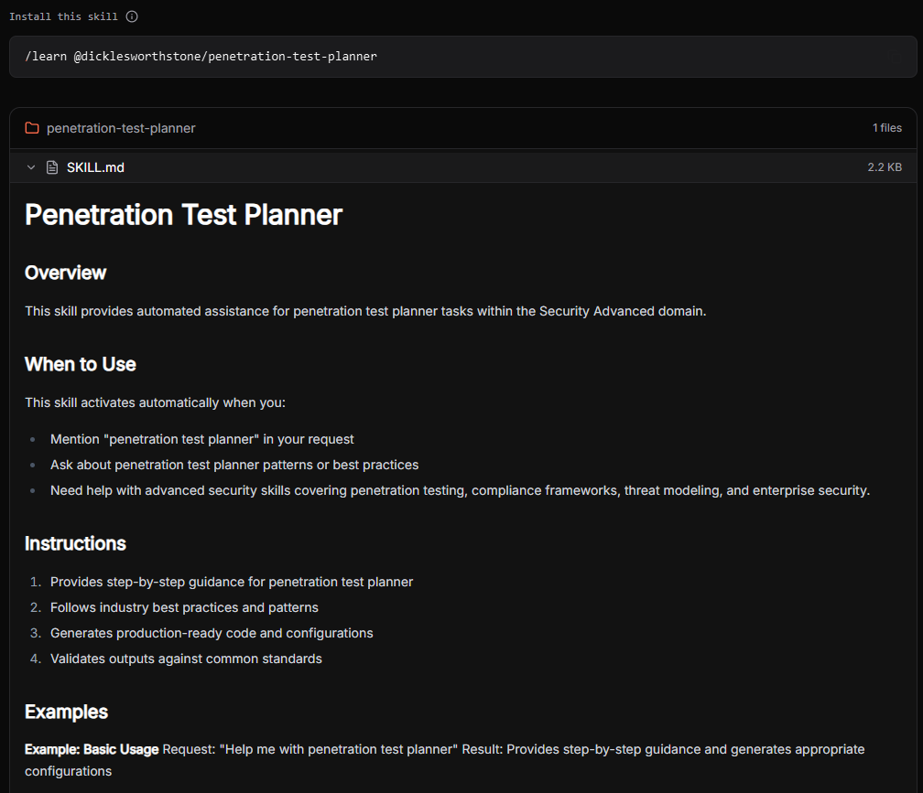Collapse the SKILL.md file chevron
923x793 pixels.
31,167
